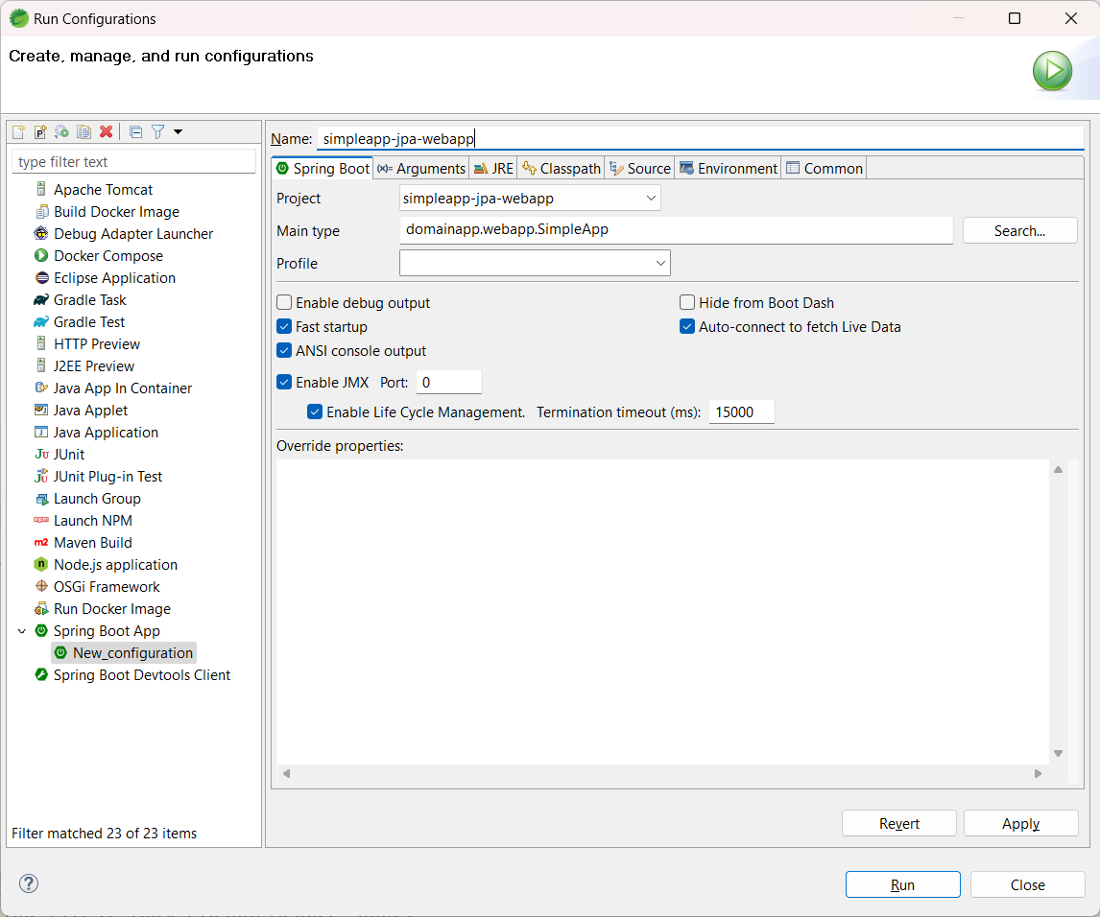Click the New prototype icon

40,131
